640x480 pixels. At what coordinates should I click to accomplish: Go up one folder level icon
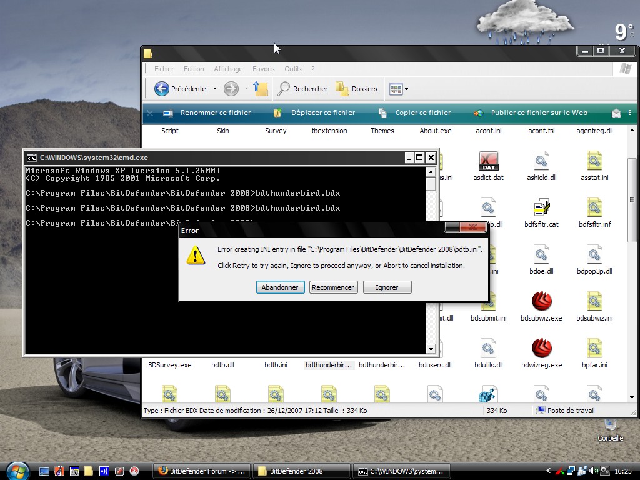(x=261, y=89)
